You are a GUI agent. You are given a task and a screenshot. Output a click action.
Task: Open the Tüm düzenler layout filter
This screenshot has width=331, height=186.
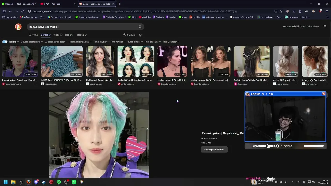153,42
